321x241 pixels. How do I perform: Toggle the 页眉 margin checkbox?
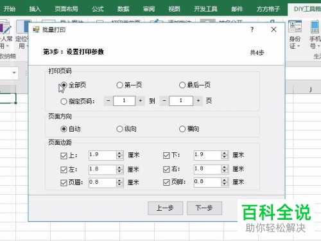[64, 183]
